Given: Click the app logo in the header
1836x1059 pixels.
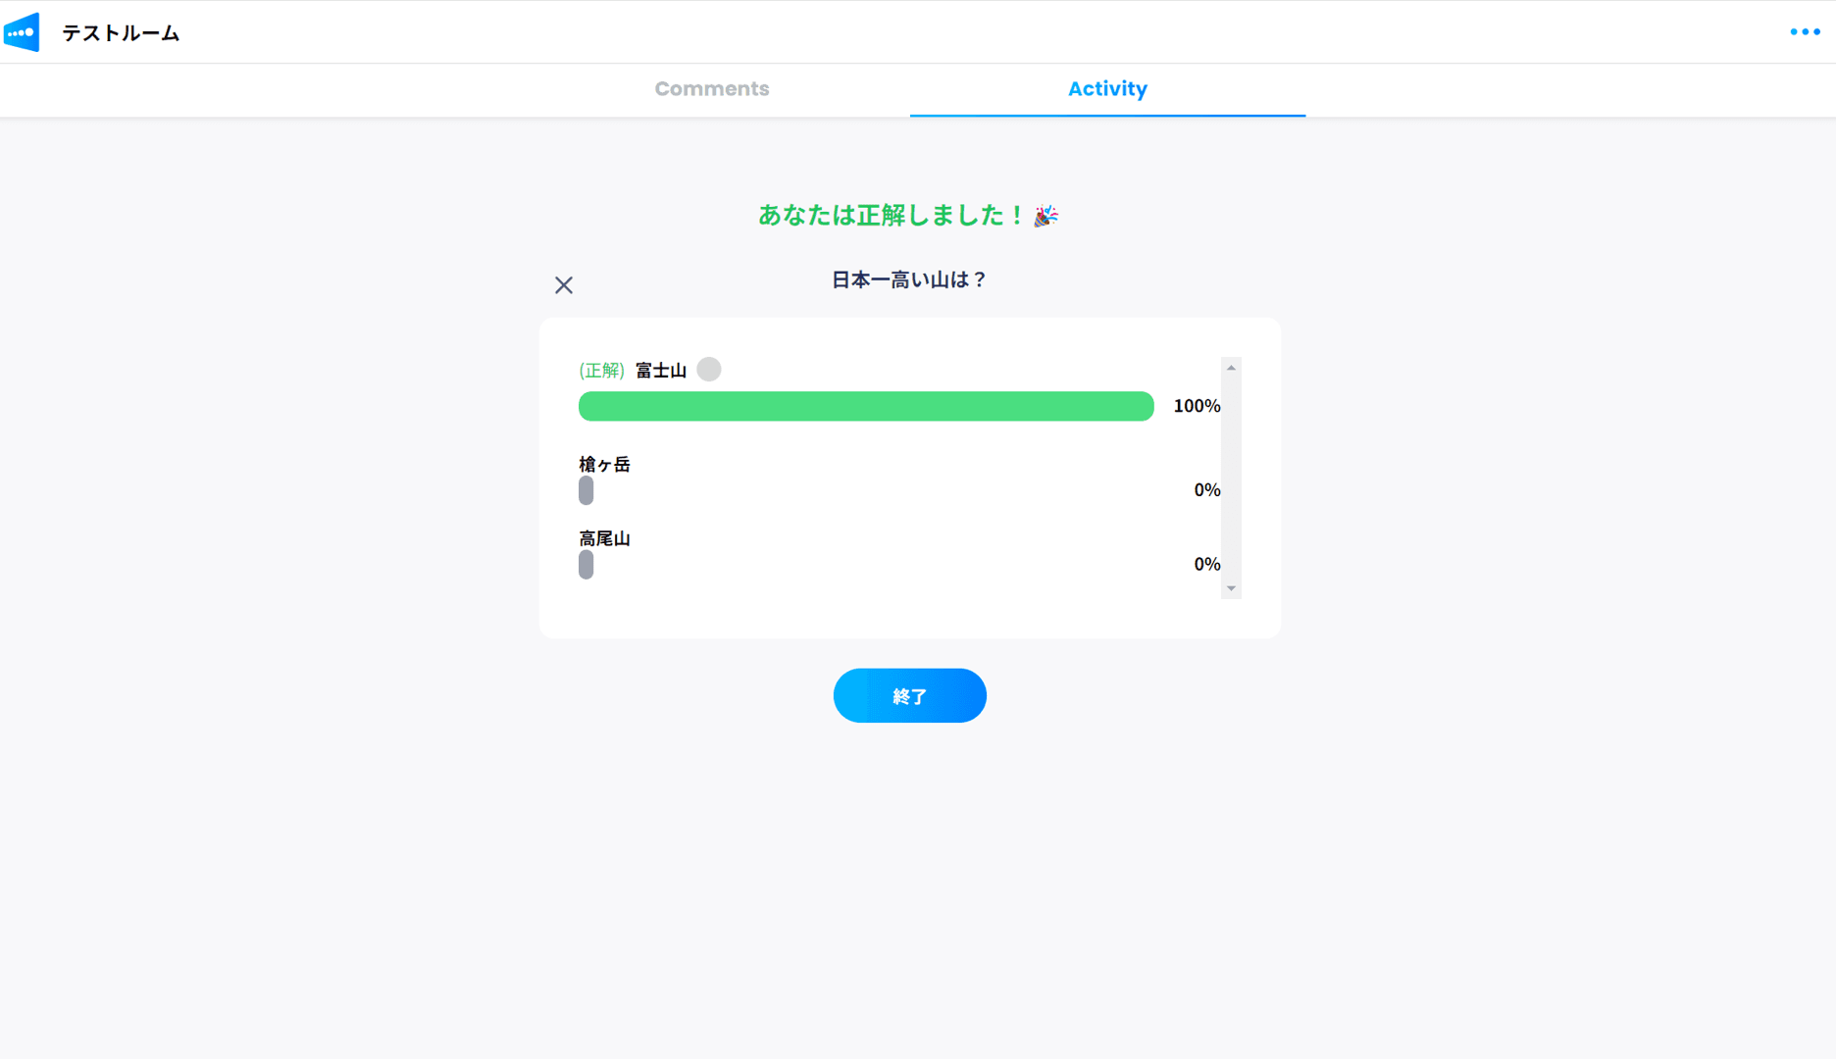Looking at the screenshot, I should (22, 32).
